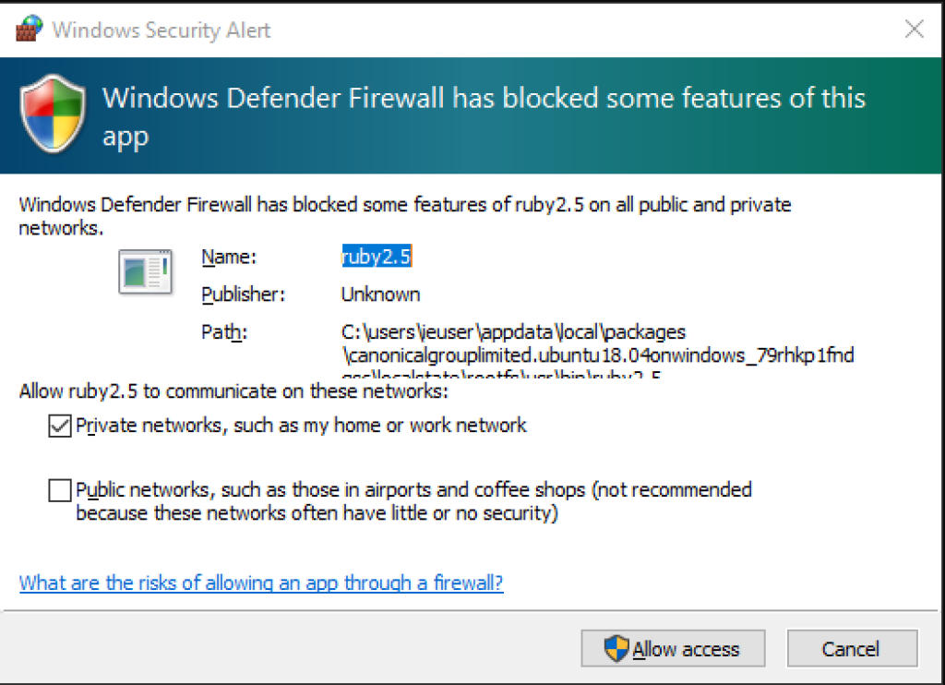Click the UAC shield on Allow access
Image resolution: width=945 pixels, height=685 pixels.
(616, 648)
